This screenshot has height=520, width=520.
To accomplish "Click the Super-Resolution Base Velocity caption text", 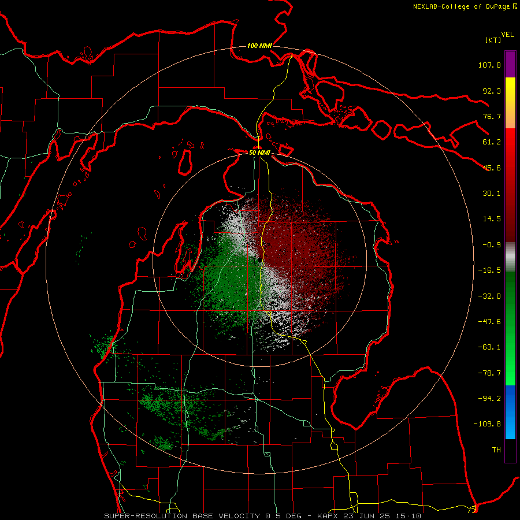I will pos(262,516).
